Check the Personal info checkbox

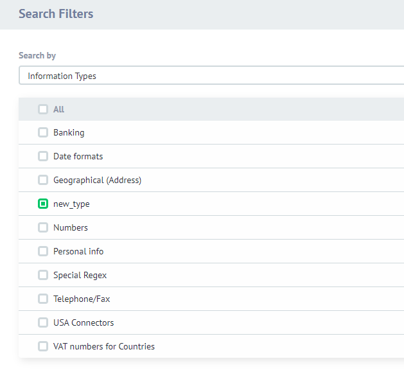[x=43, y=251]
